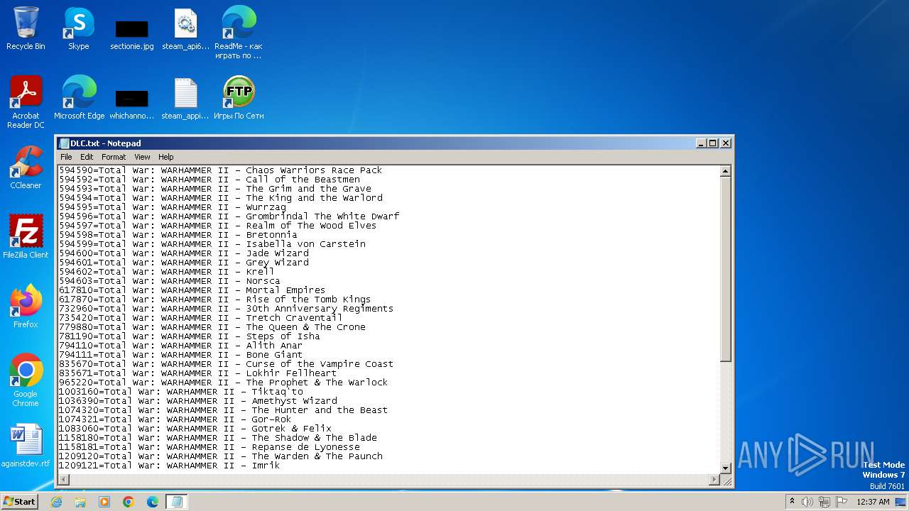
Task: Click horizontal scrollbar left arrow
Action: (64, 480)
